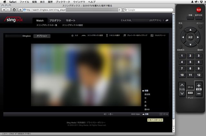Screen dimensions: 206x136
Task: Click the Slingbox logo
Action: click(x=14, y=20)
